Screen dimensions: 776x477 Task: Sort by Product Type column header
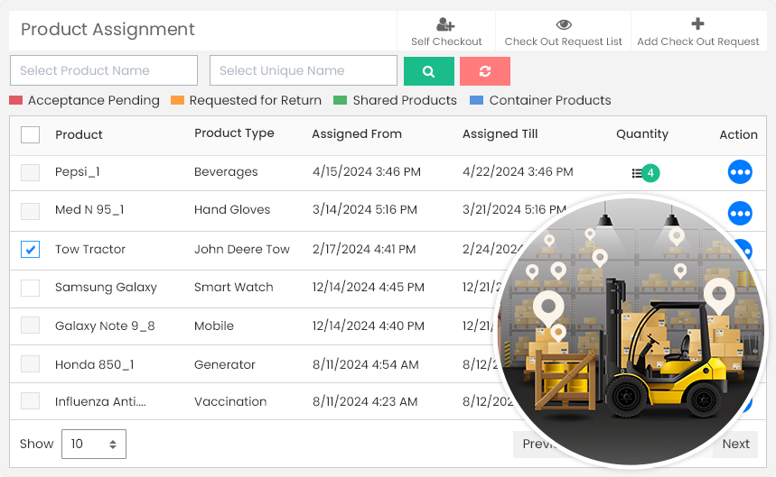[234, 133]
